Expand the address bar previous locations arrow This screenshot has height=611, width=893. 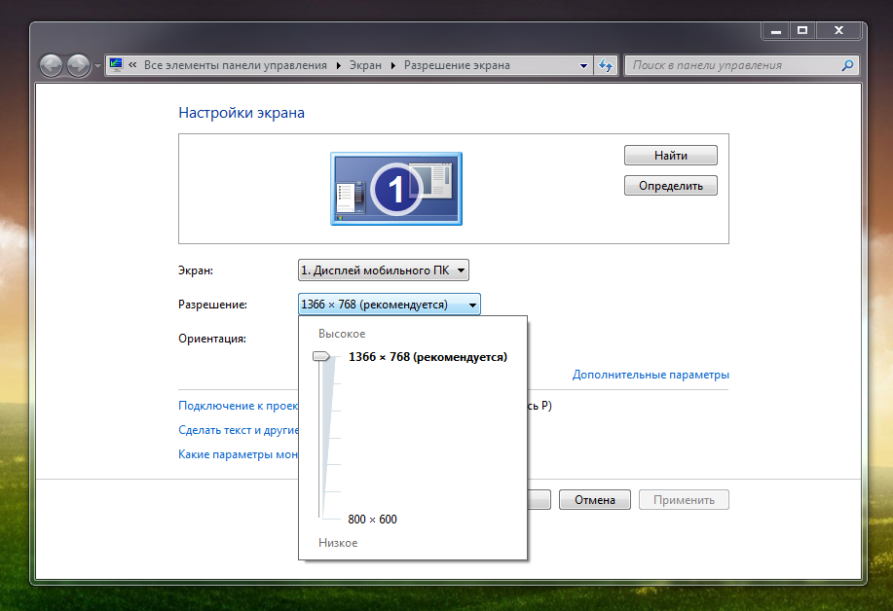pyautogui.click(x=583, y=65)
